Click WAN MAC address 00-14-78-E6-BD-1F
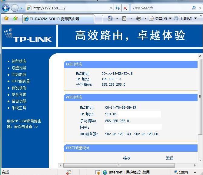The height and width of the screenshot is (175, 203). pyautogui.click(x=121, y=107)
